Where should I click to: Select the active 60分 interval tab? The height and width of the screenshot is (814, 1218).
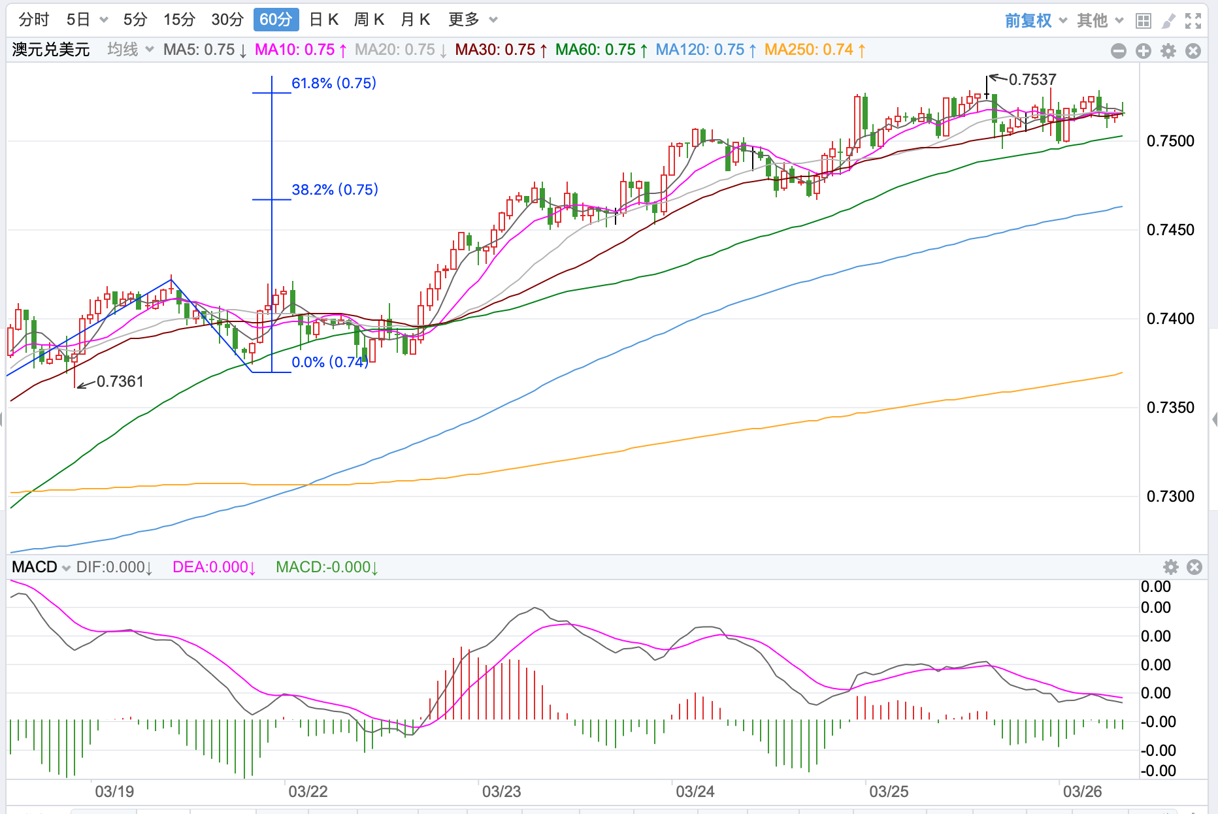pyautogui.click(x=276, y=20)
